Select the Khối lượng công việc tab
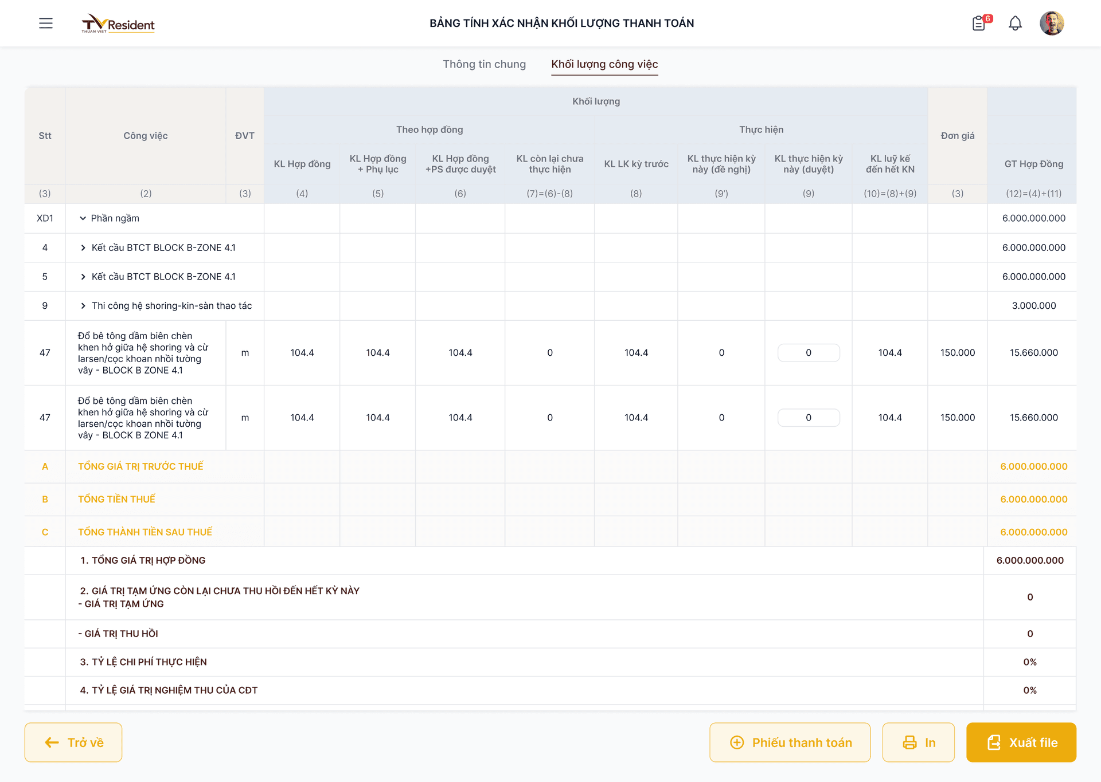This screenshot has width=1101, height=782. [604, 64]
